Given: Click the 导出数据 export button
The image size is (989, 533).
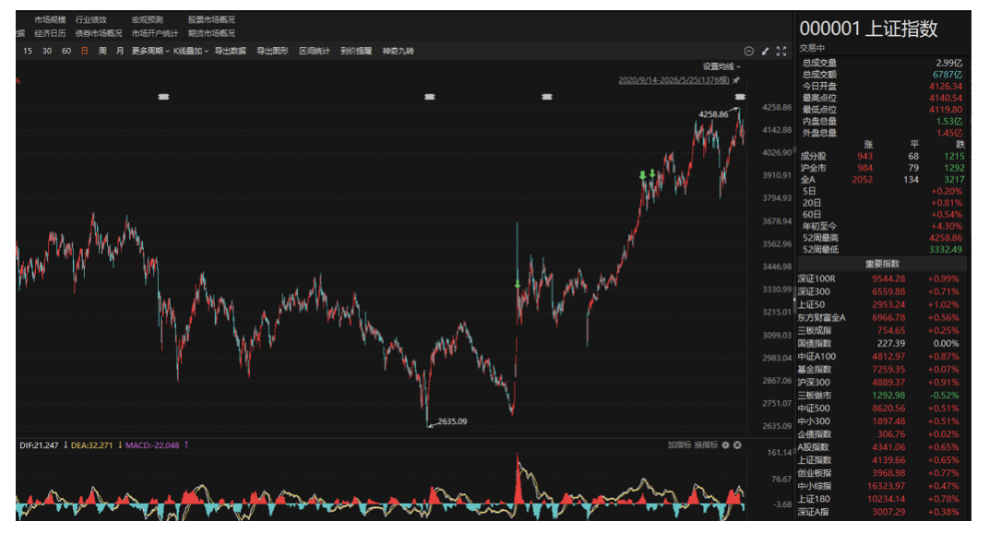Looking at the screenshot, I should [x=231, y=51].
